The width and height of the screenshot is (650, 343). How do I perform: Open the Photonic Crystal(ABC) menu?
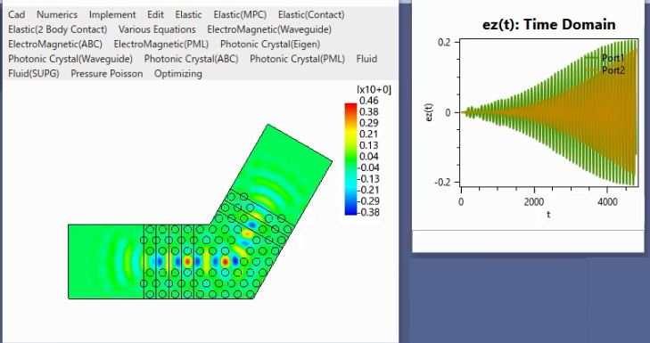pos(191,59)
